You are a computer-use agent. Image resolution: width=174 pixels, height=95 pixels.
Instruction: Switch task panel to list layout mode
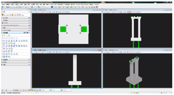[x=26, y=33]
